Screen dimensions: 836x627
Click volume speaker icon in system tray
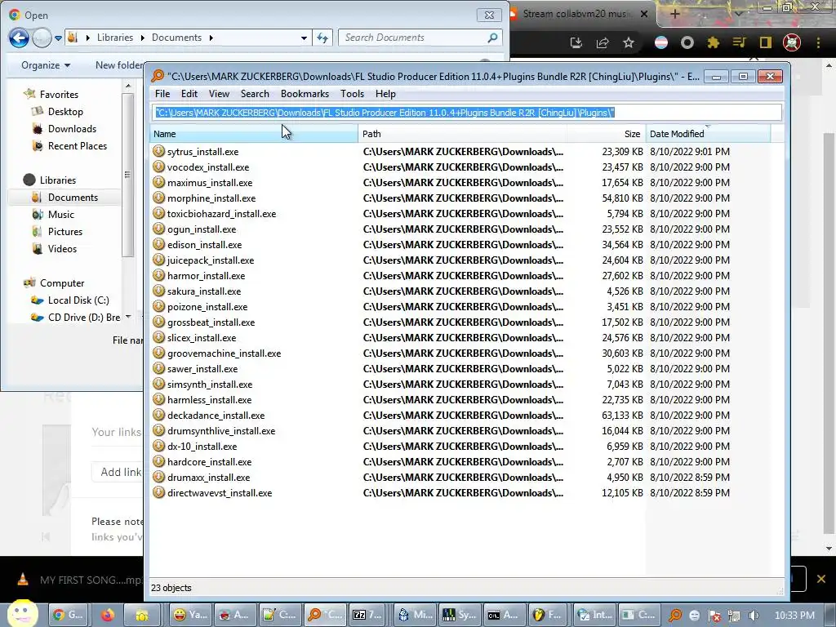pyautogui.click(x=754, y=616)
